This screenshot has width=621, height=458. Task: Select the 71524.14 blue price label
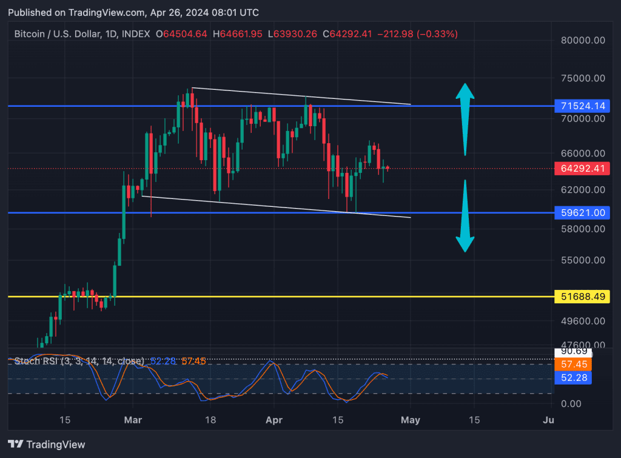[x=581, y=106]
